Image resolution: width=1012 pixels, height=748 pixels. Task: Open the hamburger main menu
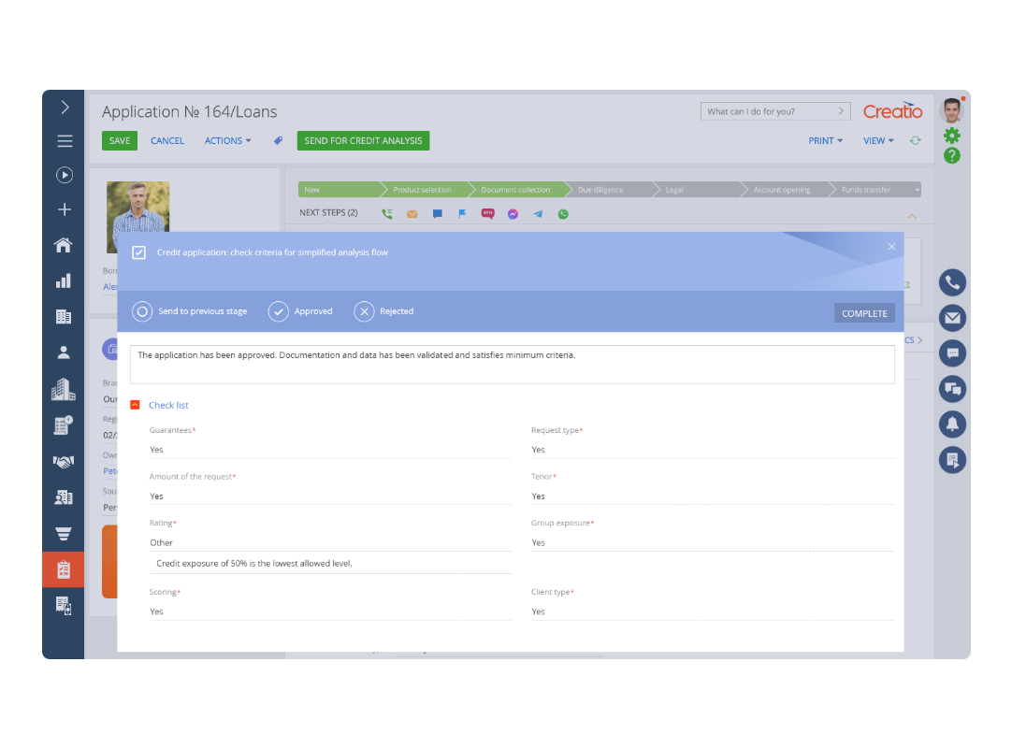pyautogui.click(x=65, y=140)
